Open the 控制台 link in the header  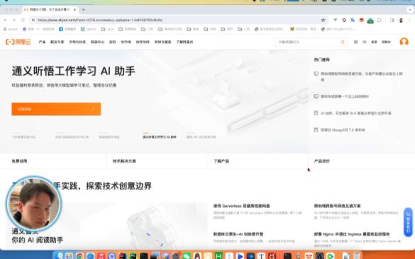coord(386,42)
